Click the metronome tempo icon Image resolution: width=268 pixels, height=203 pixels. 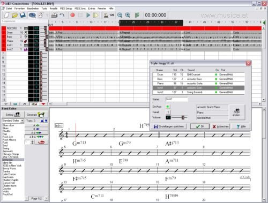coord(106,15)
